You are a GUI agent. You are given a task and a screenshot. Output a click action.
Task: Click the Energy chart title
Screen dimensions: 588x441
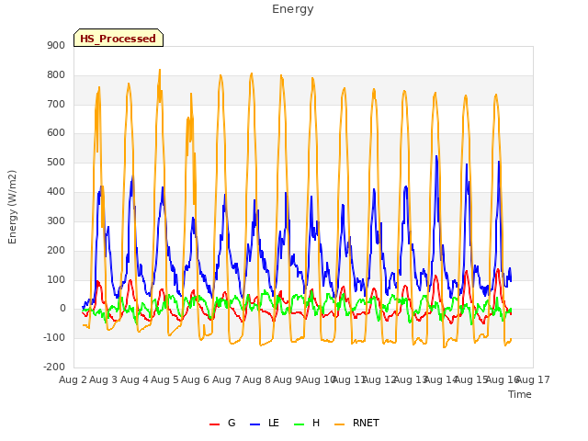click(293, 9)
